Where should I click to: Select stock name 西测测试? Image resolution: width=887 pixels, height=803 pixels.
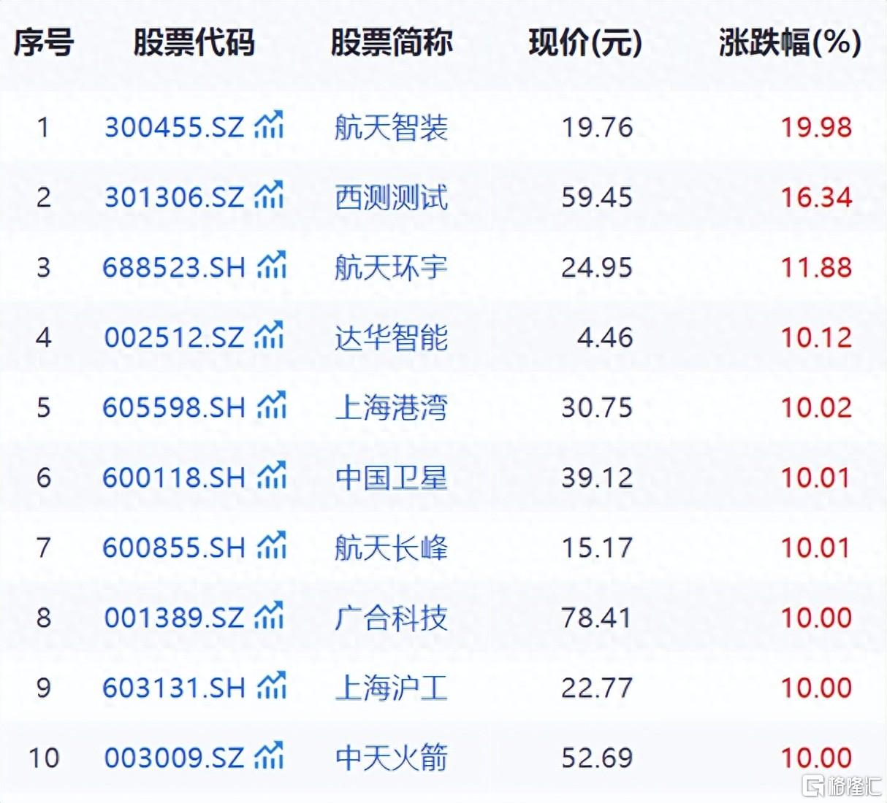tap(391, 198)
